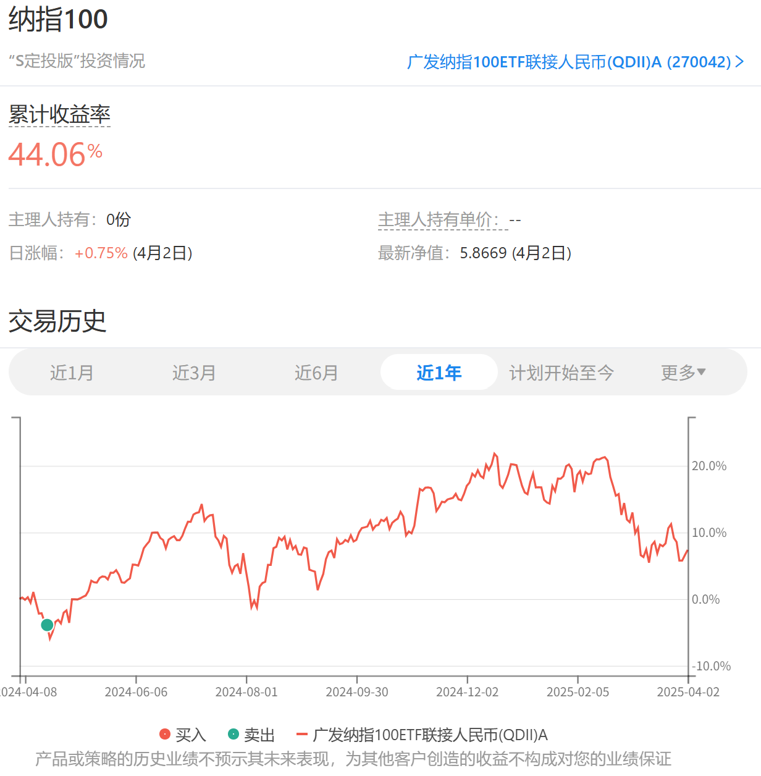761x776 pixels.
Task: Show the 计划开始至今 range
Action: pos(561,373)
